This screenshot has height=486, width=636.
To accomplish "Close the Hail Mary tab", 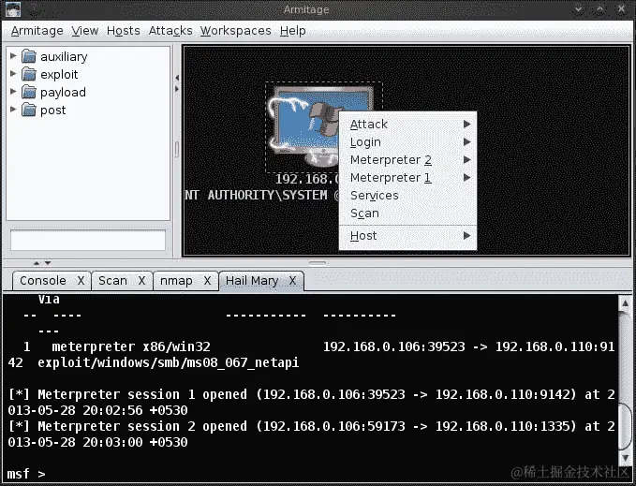I will click(x=292, y=281).
